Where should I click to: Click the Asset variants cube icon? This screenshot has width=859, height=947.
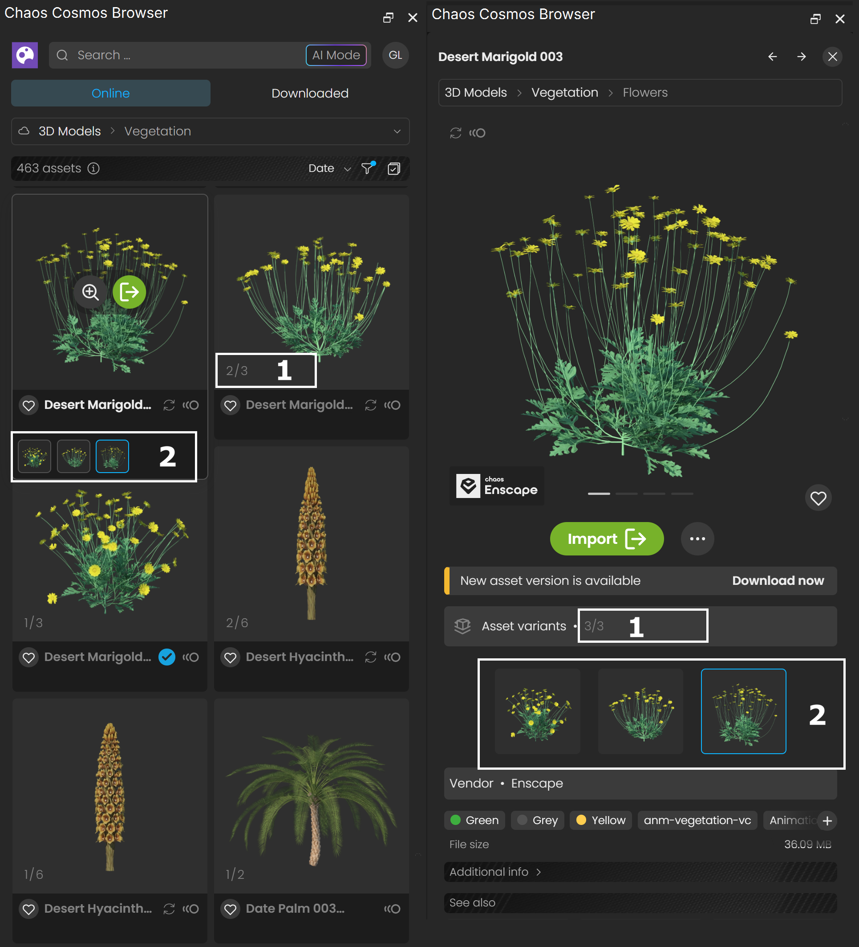coord(462,626)
